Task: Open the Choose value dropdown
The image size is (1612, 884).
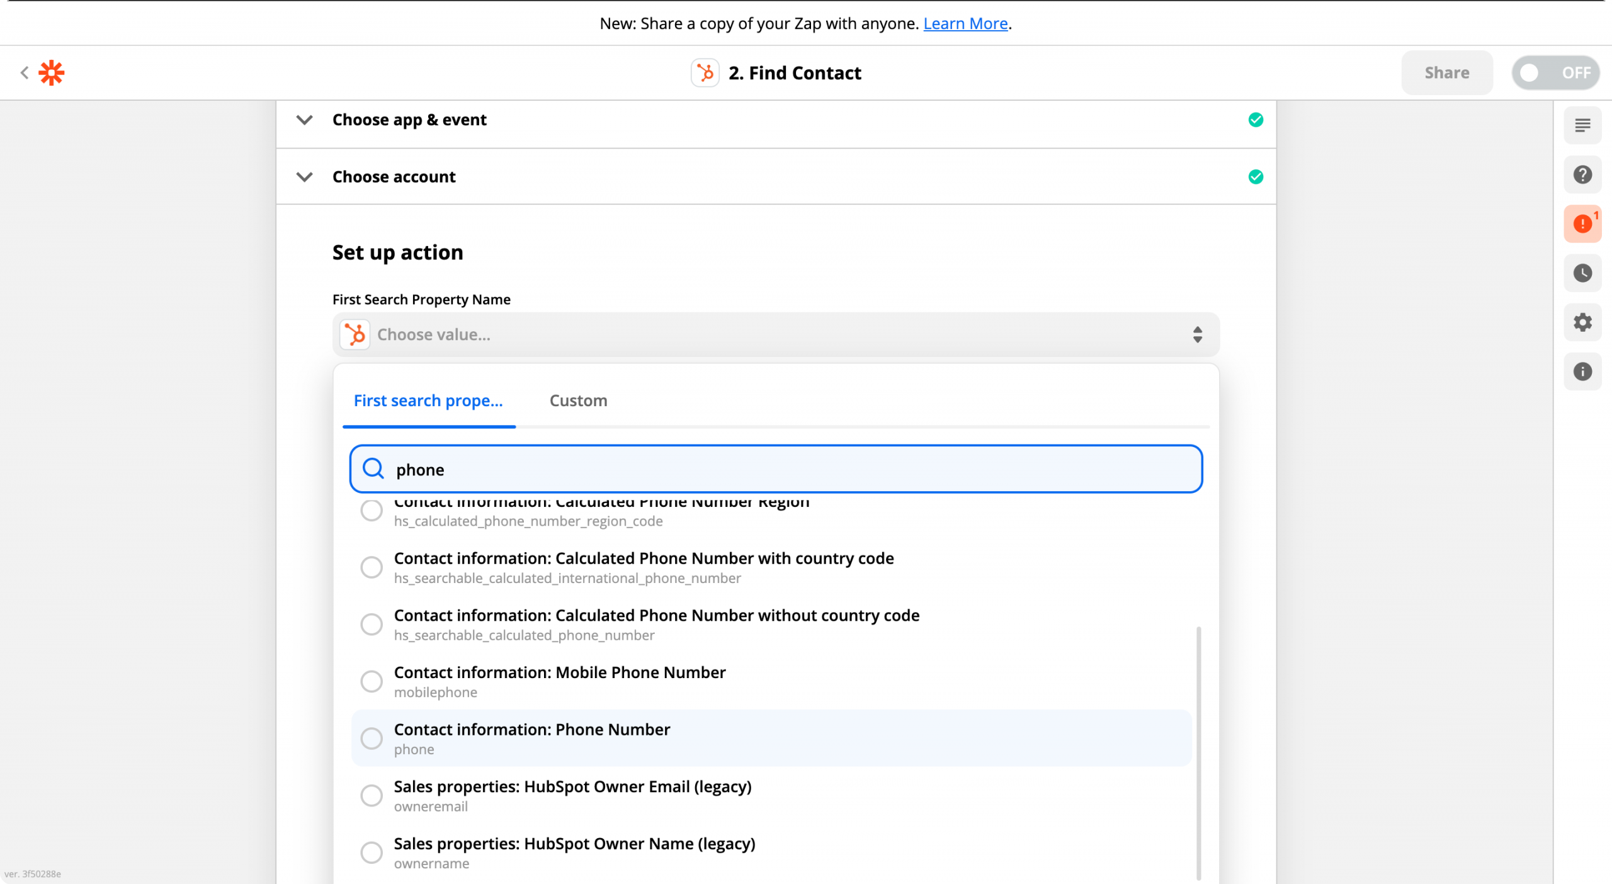Action: click(776, 334)
